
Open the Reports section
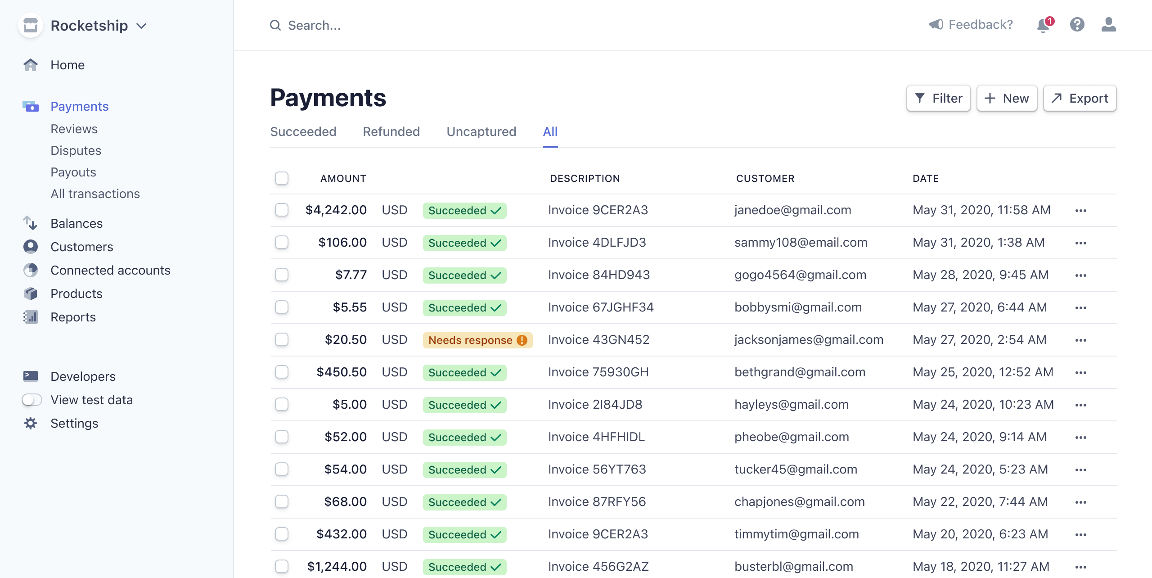point(73,317)
